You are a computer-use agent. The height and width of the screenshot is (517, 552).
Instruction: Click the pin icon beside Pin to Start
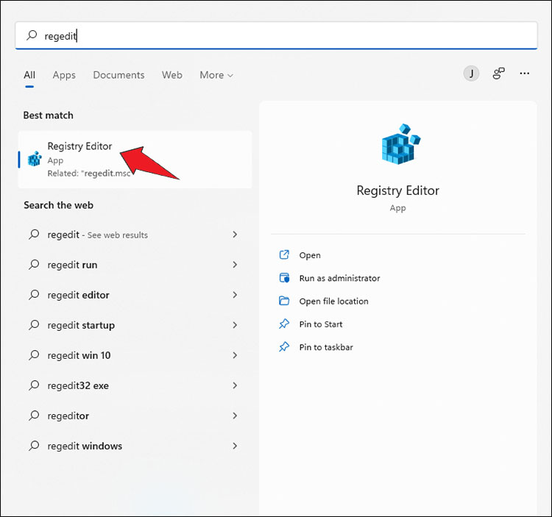[x=284, y=324]
